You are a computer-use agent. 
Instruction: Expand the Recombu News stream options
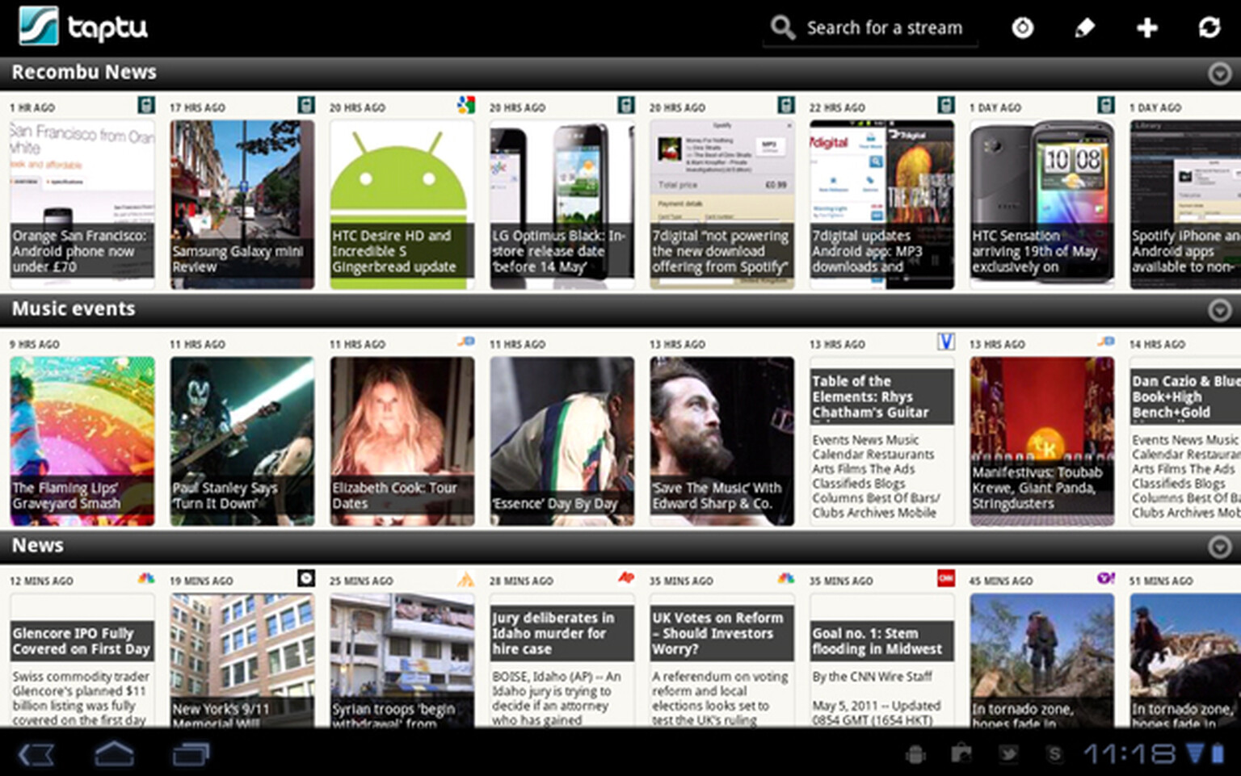pos(1220,73)
